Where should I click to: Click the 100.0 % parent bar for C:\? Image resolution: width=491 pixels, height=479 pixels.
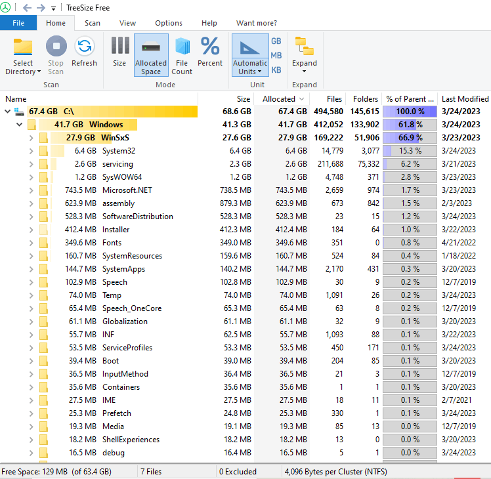coord(410,112)
